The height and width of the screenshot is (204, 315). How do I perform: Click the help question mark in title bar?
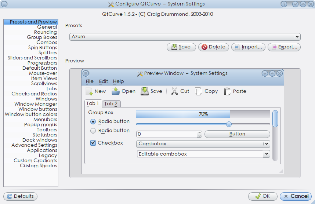click(x=284, y=4)
